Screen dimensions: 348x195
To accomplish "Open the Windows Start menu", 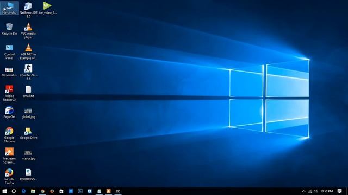I will tap(4, 191).
